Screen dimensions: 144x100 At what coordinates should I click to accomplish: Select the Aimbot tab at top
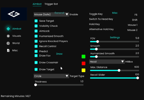(x=37, y=4)
